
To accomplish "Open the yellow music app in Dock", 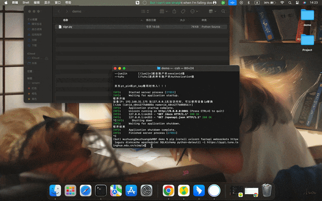I will [x=184, y=191].
